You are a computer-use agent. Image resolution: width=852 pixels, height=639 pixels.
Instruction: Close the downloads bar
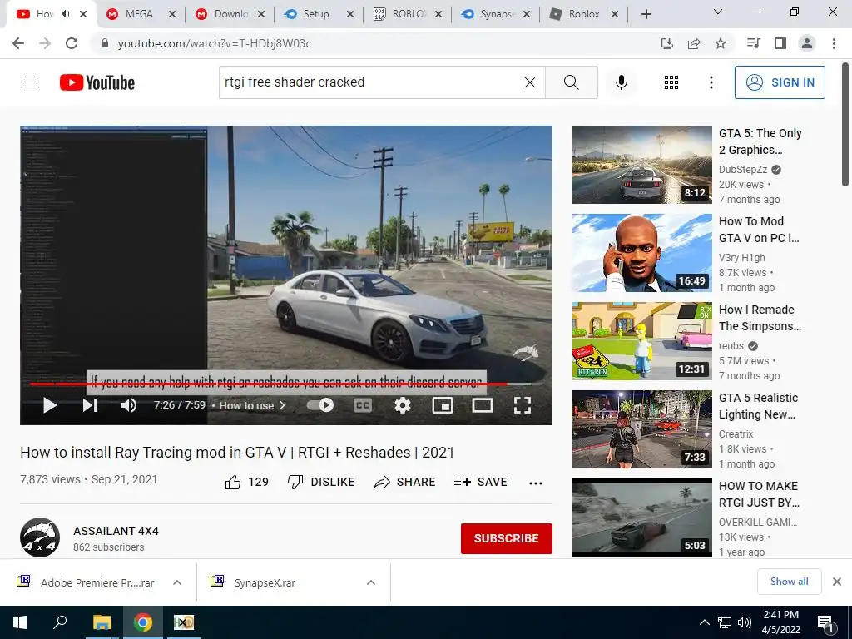point(837,582)
